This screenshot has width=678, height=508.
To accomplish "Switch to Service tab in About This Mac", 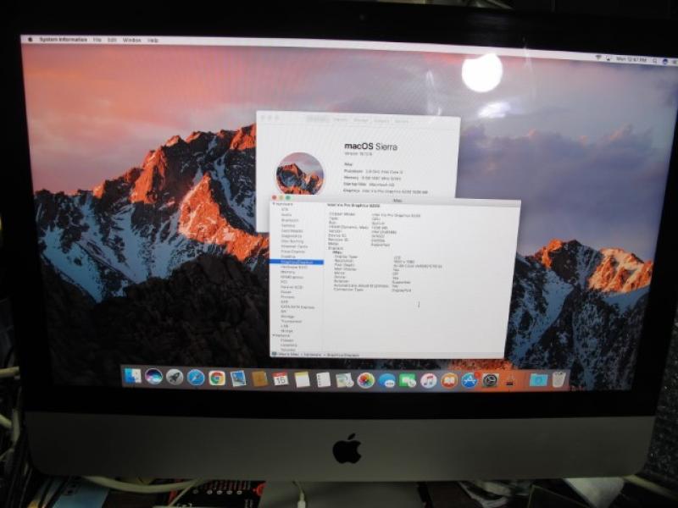I will click(401, 121).
